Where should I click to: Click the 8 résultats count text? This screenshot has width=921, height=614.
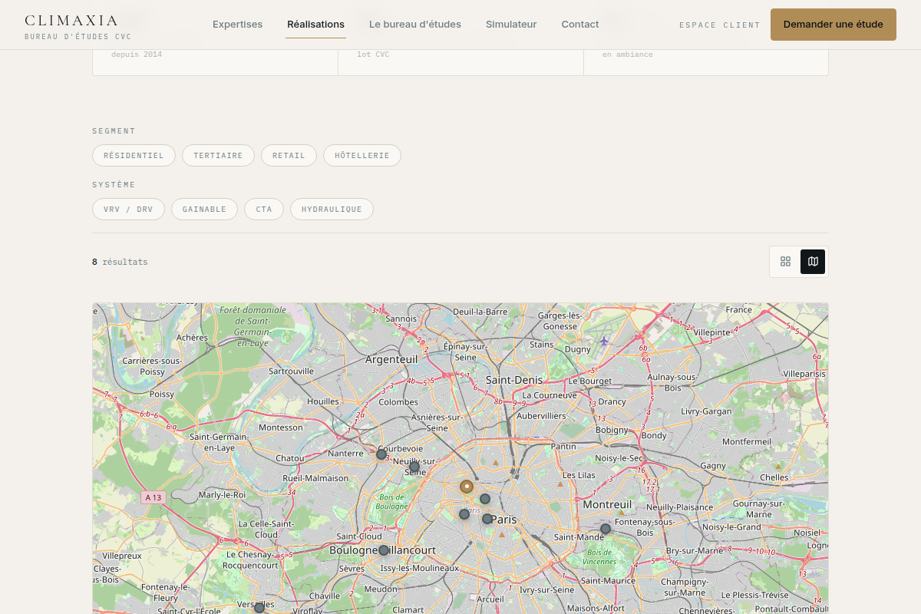pyautogui.click(x=120, y=262)
